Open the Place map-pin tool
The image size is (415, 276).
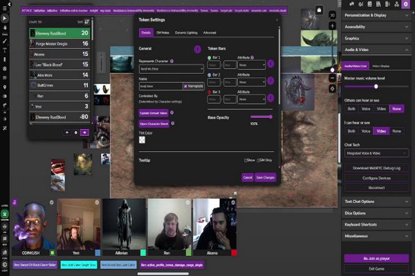[5, 87]
